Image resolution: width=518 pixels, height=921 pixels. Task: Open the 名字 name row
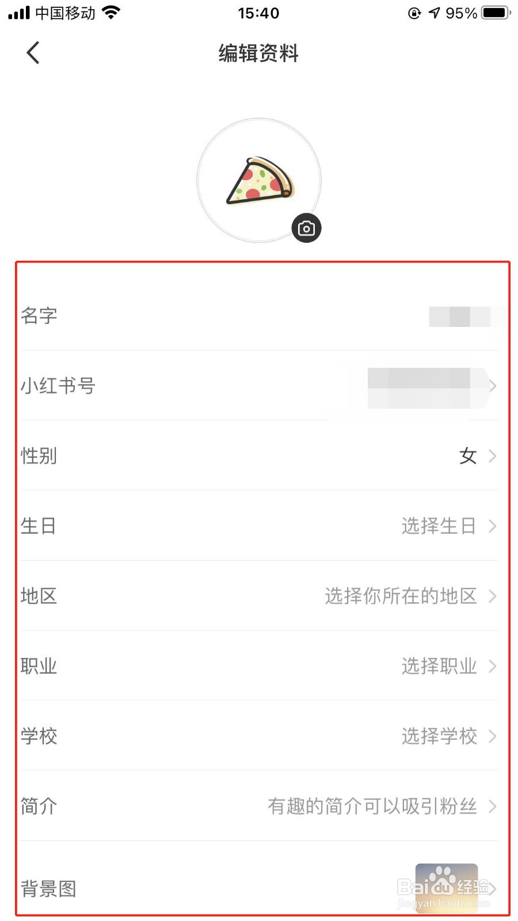(x=259, y=315)
